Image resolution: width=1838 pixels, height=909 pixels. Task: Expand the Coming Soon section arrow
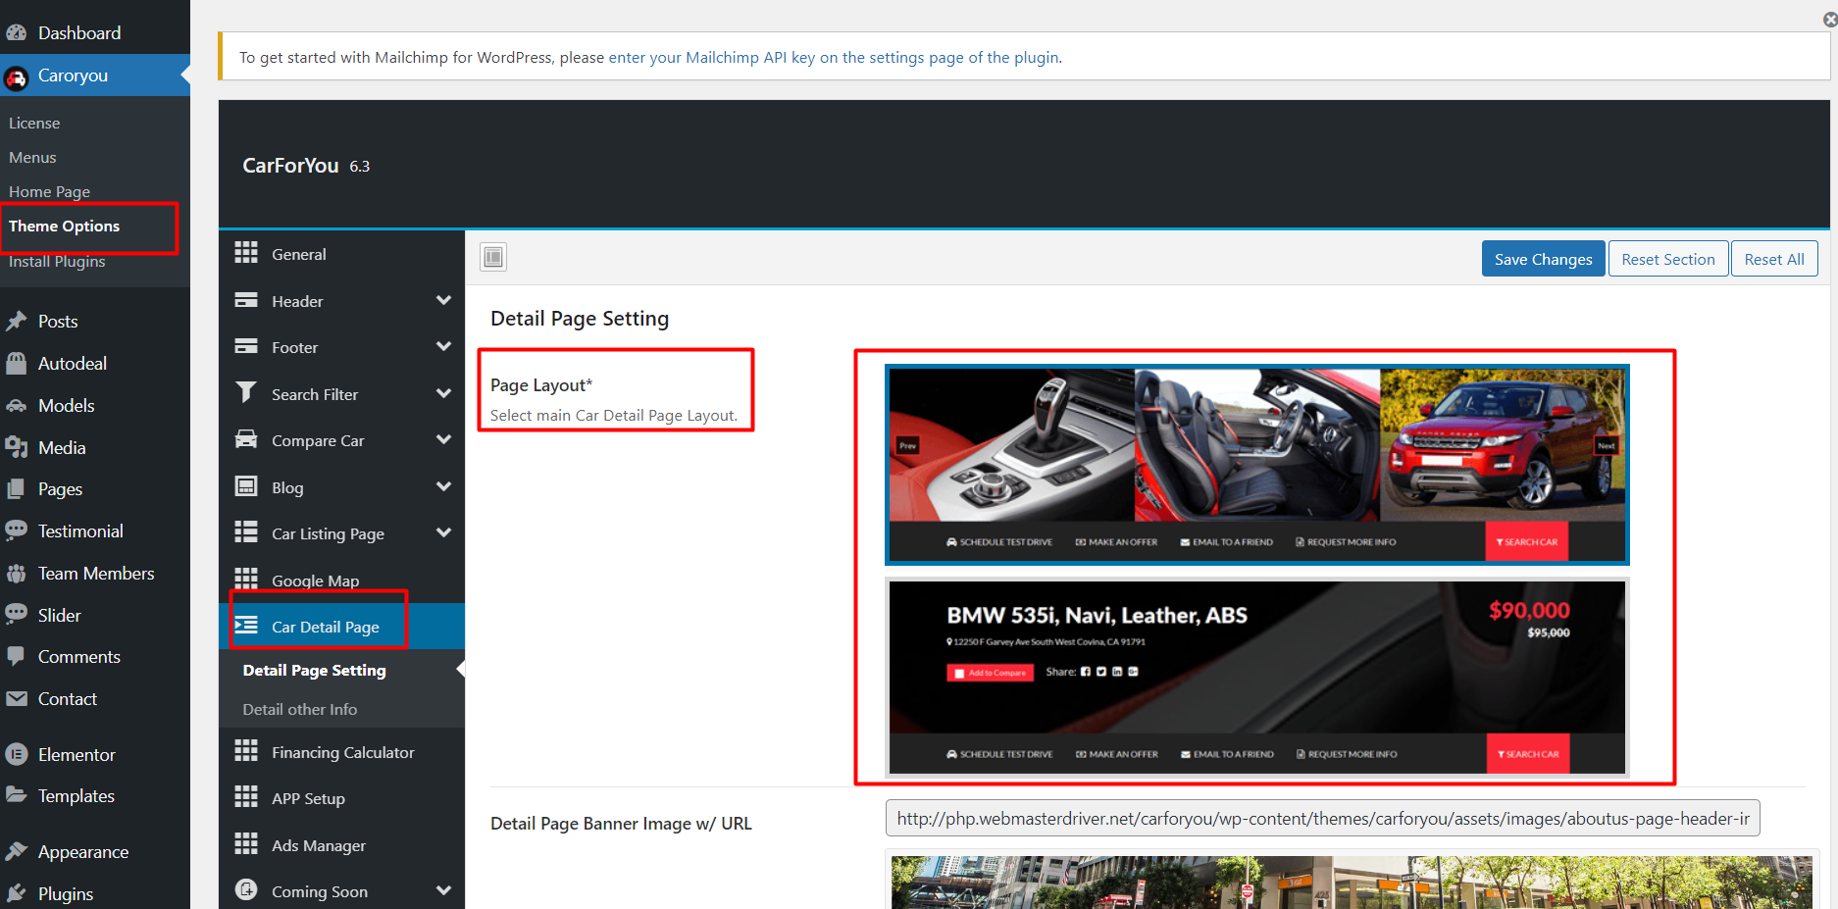coord(443,890)
